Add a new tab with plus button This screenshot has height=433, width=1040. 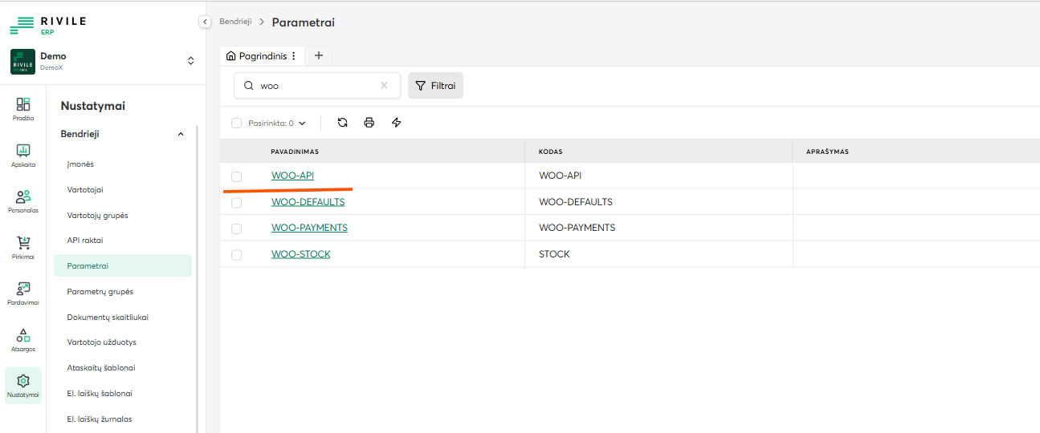(x=319, y=56)
